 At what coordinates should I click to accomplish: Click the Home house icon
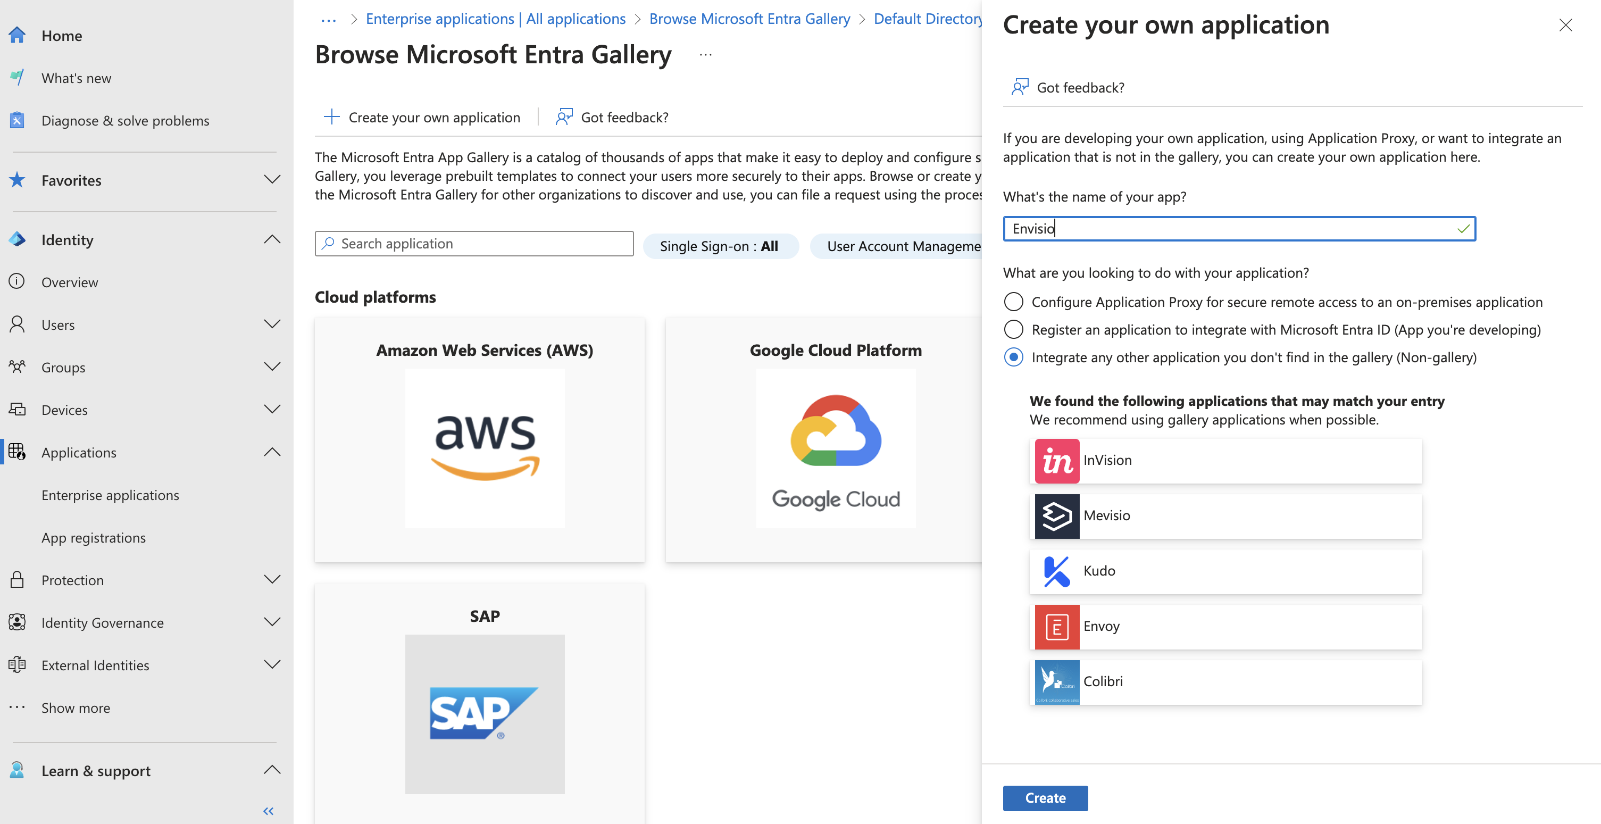[x=18, y=36]
